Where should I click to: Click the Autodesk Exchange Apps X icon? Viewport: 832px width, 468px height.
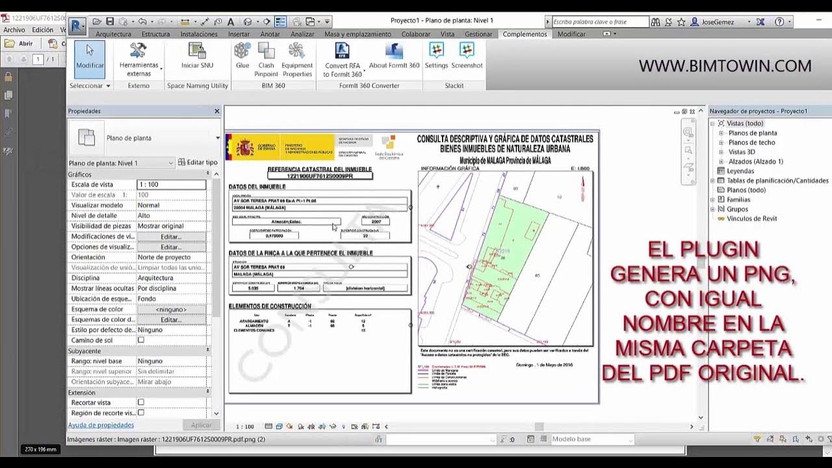coord(760,22)
